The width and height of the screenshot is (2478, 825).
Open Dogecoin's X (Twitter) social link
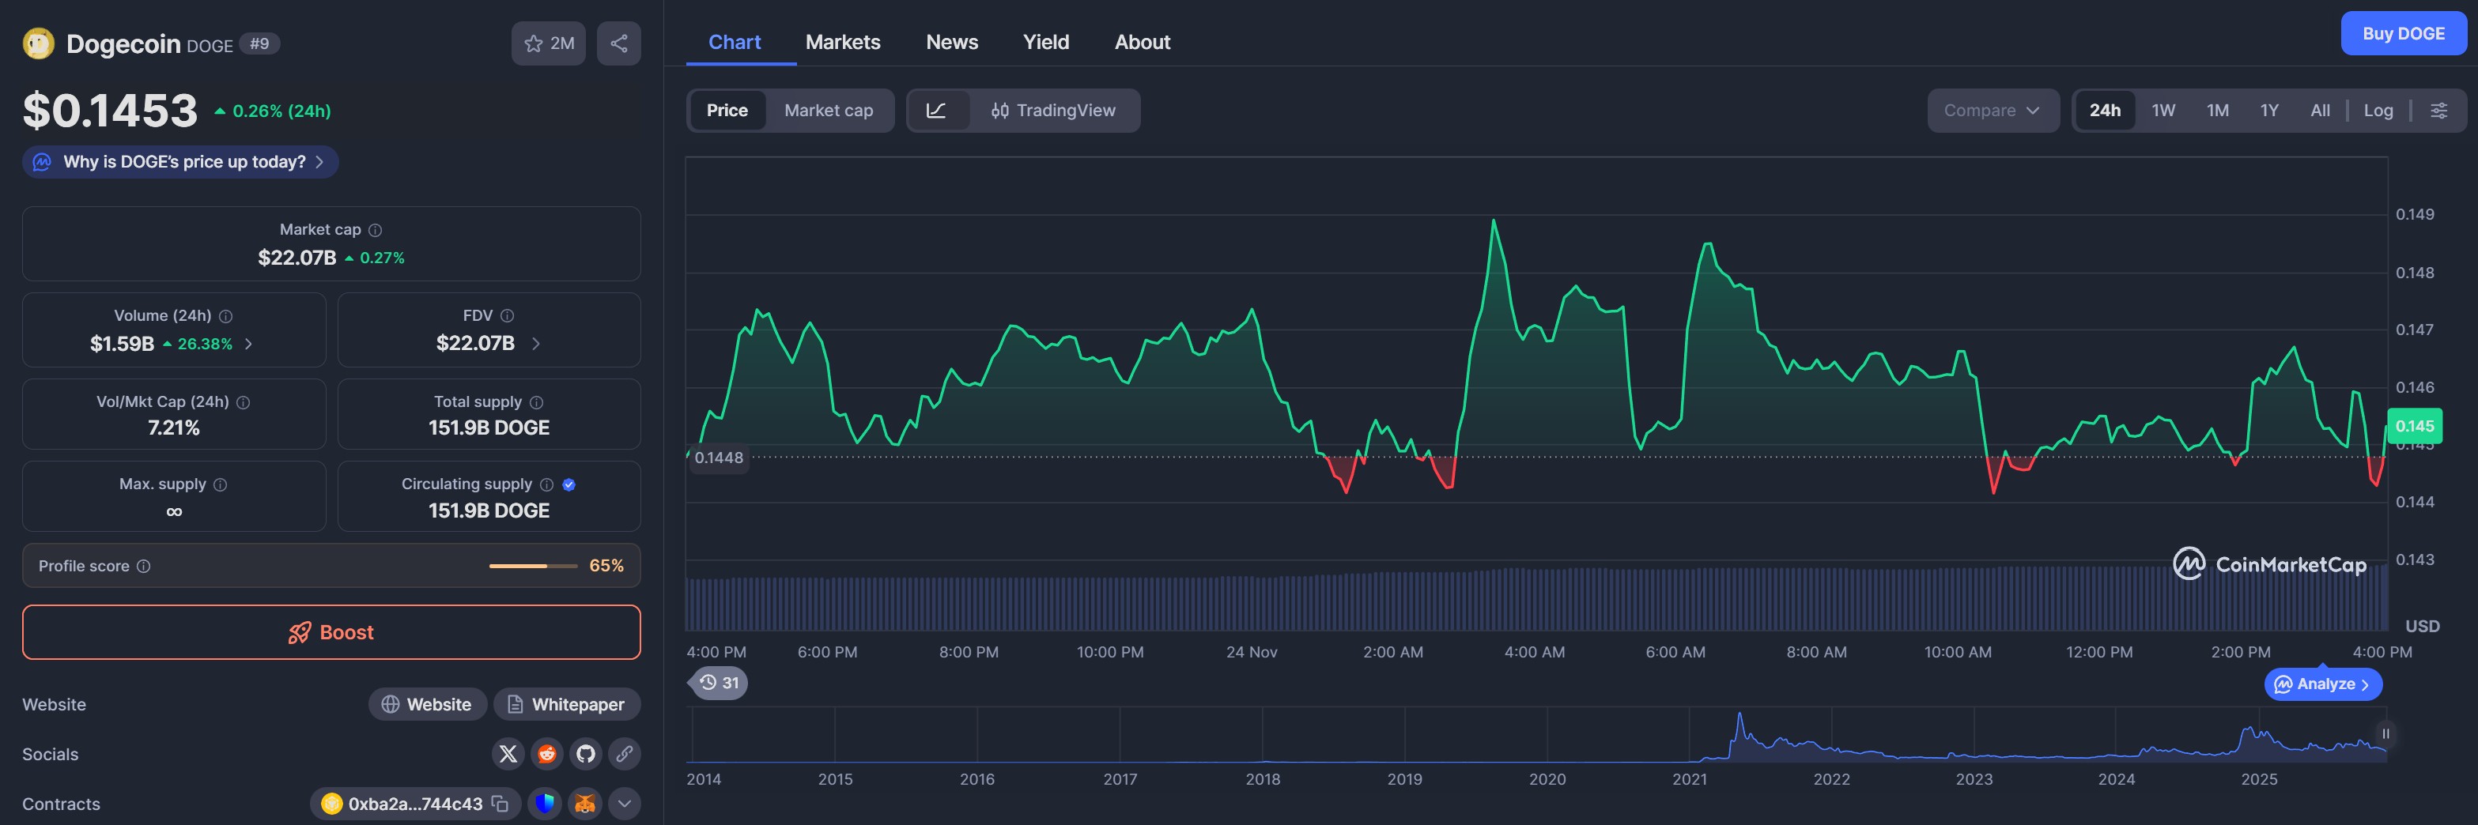click(508, 754)
